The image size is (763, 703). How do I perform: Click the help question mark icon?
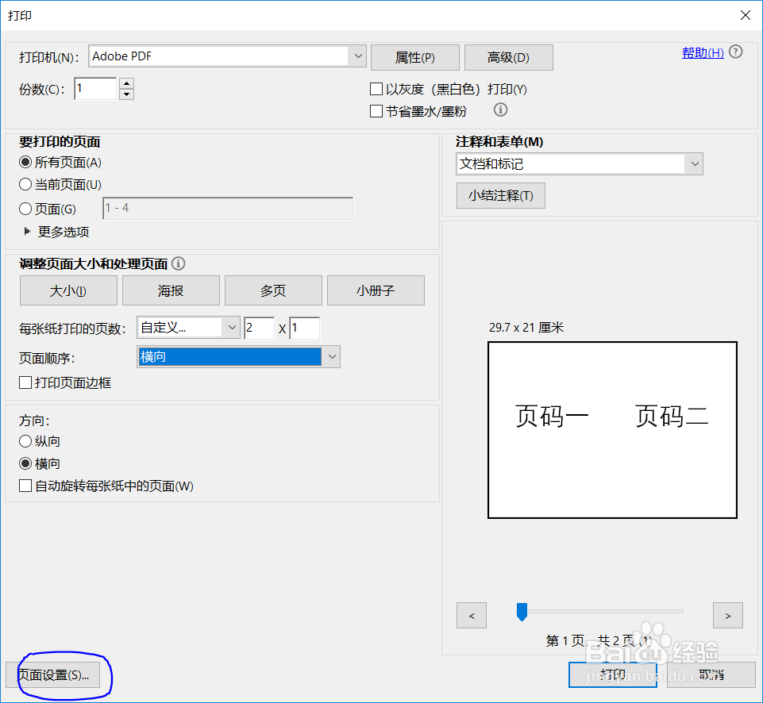735,52
